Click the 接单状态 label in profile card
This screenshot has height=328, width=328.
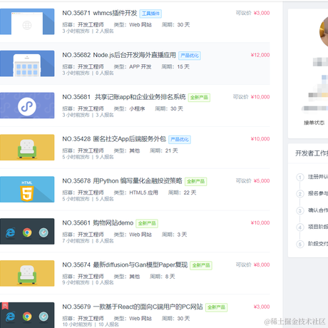click(x=314, y=123)
